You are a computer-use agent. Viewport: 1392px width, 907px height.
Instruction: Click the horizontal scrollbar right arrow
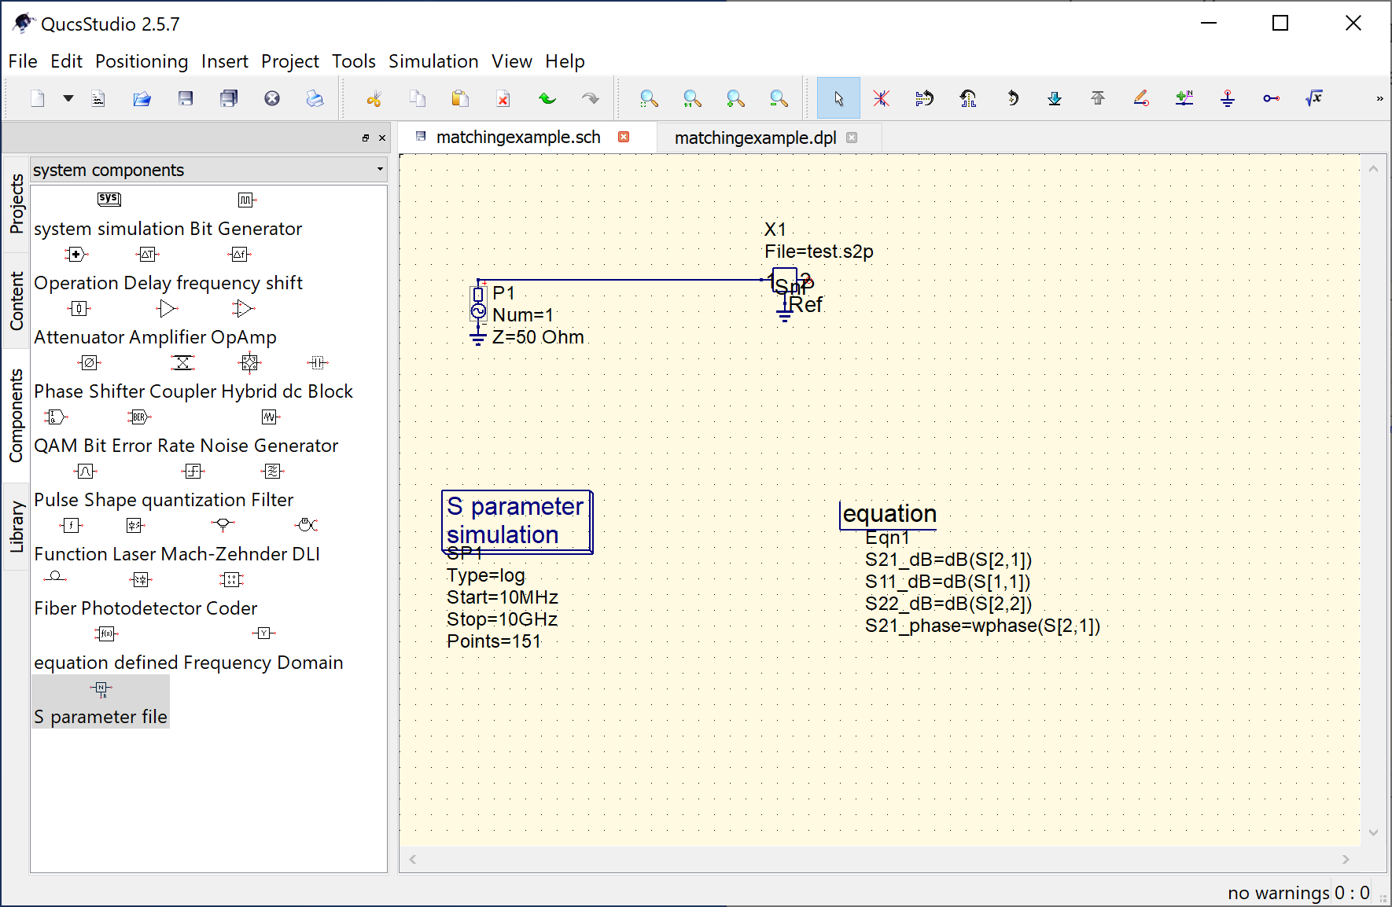tap(1346, 860)
